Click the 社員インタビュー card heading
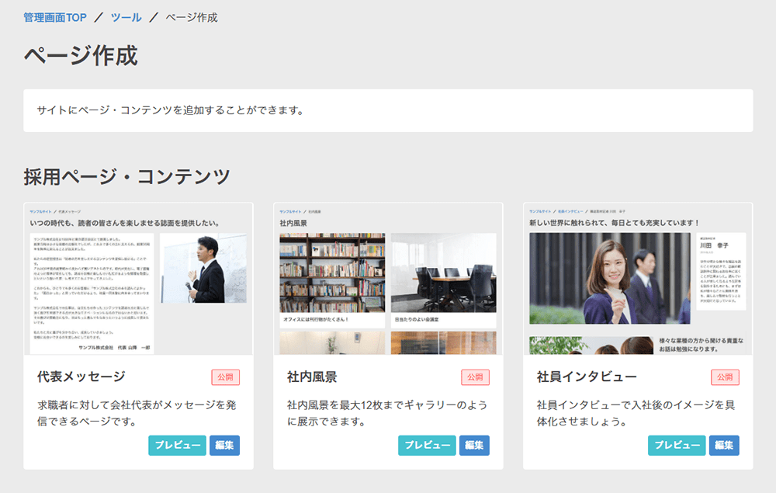This screenshot has height=493, width=776. coord(587,377)
